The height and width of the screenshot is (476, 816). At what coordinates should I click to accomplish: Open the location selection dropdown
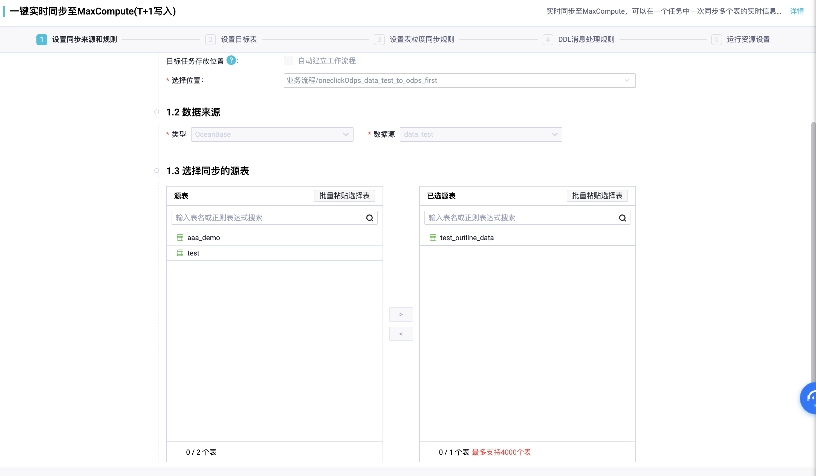pos(459,80)
